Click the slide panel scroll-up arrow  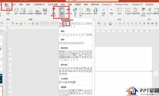(7, 31)
